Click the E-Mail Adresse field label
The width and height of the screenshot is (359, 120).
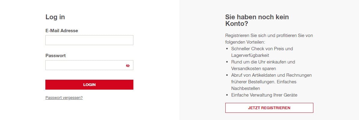click(62, 30)
